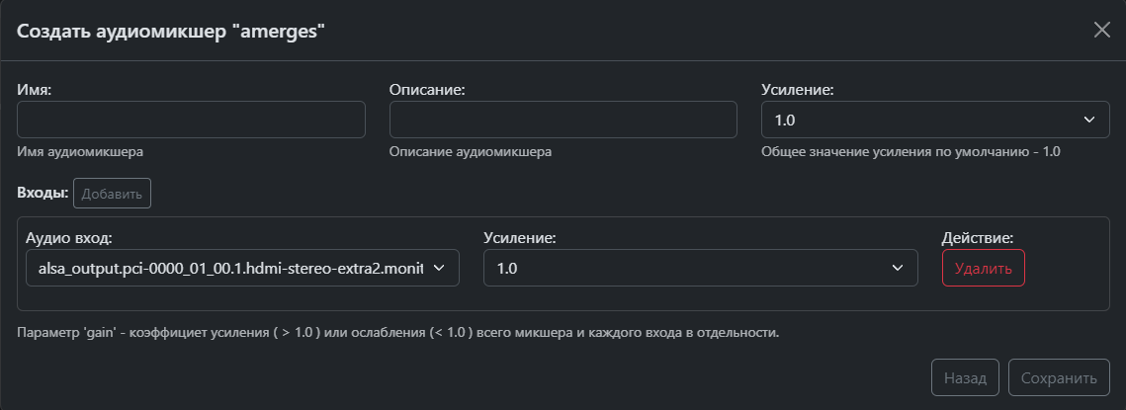Click the chevron arrow of the overall gain dropdown
Viewport: 1126px width, 410px height.
coord(1089,120)
